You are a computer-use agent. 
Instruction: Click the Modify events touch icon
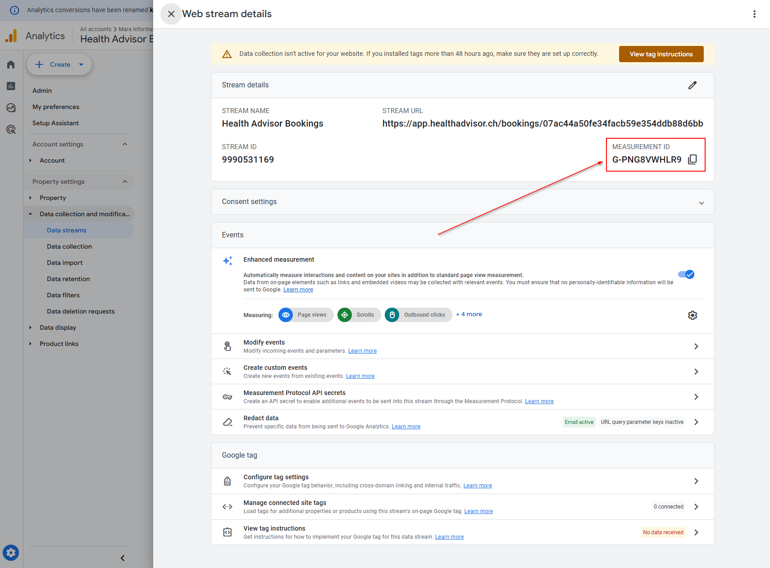pyautogui.click(x=228, y=346)
